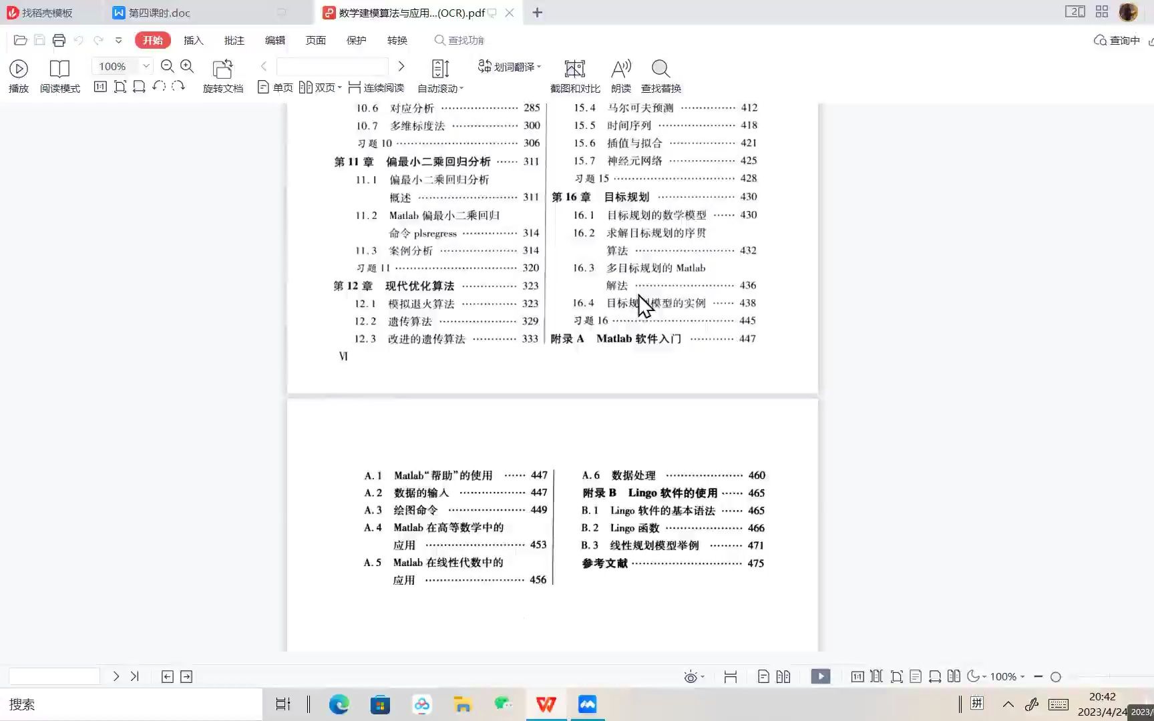Switch to the 插入 ribbon tab
1154x721 pixels.
(x=193, y=40)
